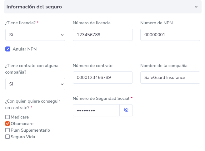The height and width of the screenshot is (151, 205).
Task: Focus the Número de licencia input field
Action: pos(102,35)
